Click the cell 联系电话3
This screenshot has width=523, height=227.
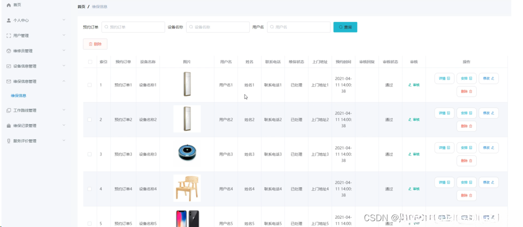tap(273, 154)
